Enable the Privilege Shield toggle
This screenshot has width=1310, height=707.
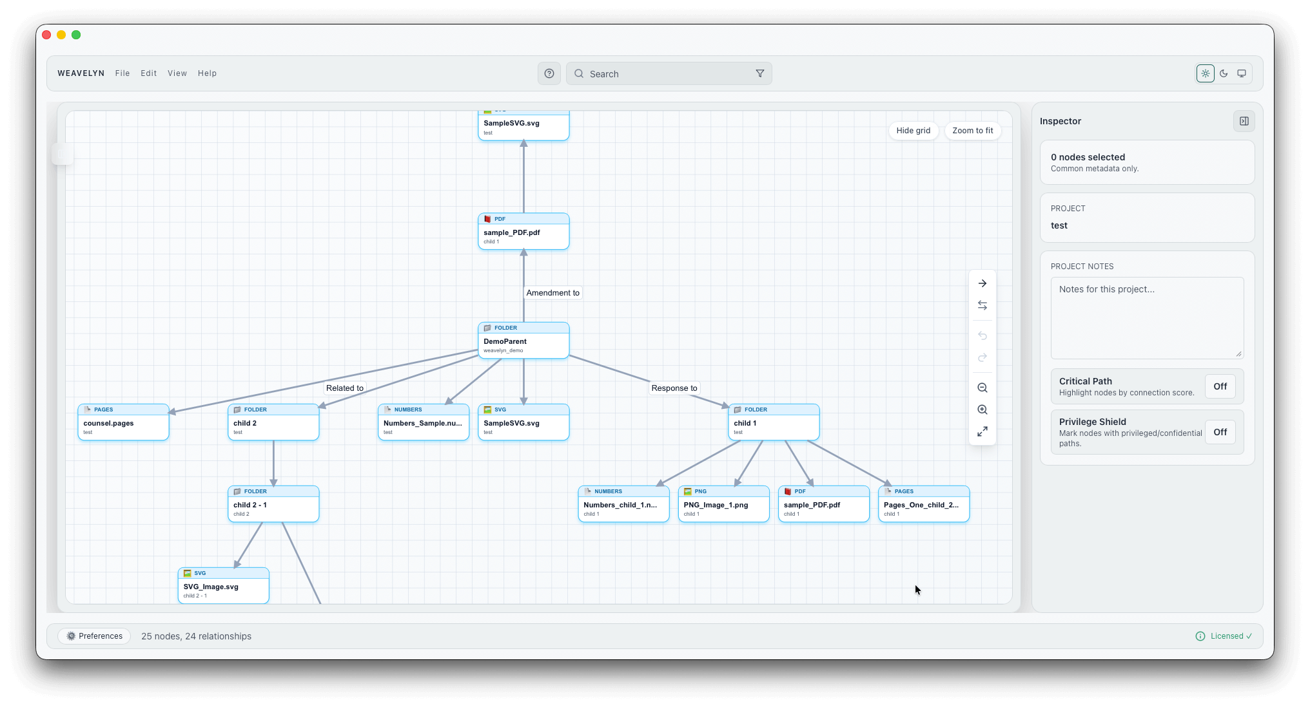click(1220, 432)
